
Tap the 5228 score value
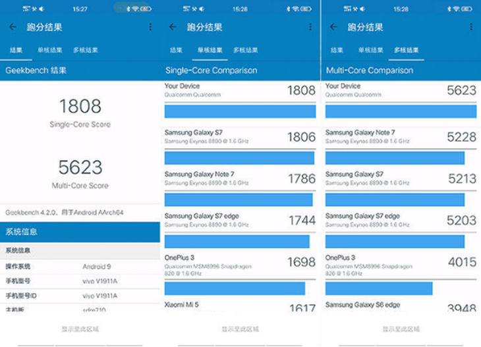(x=462, y=137)
